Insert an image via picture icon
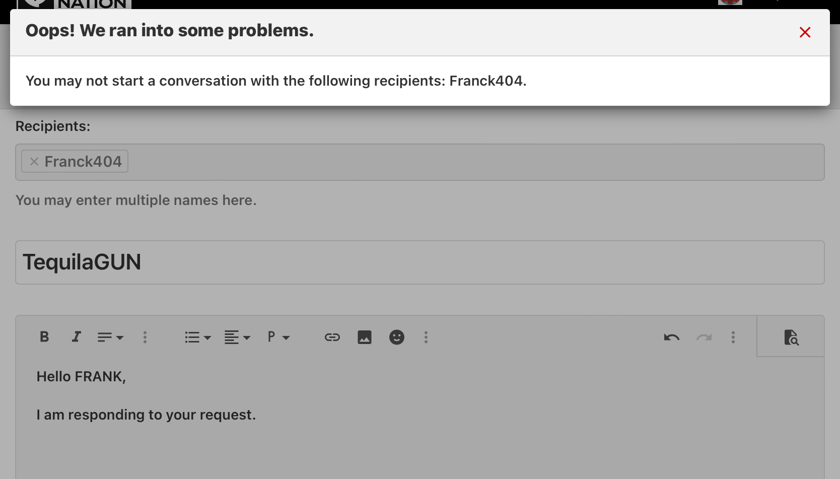 click(x=365, y=337)
